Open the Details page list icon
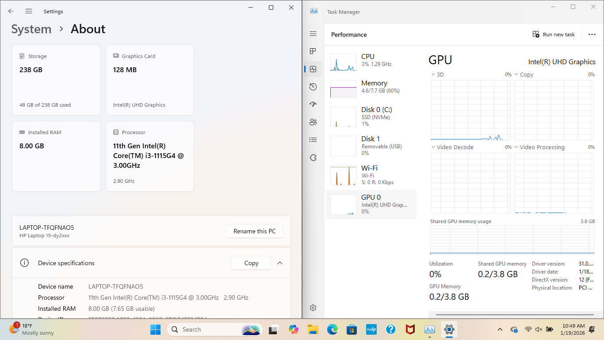The image size is (604, 340). [x=313, y=140]
